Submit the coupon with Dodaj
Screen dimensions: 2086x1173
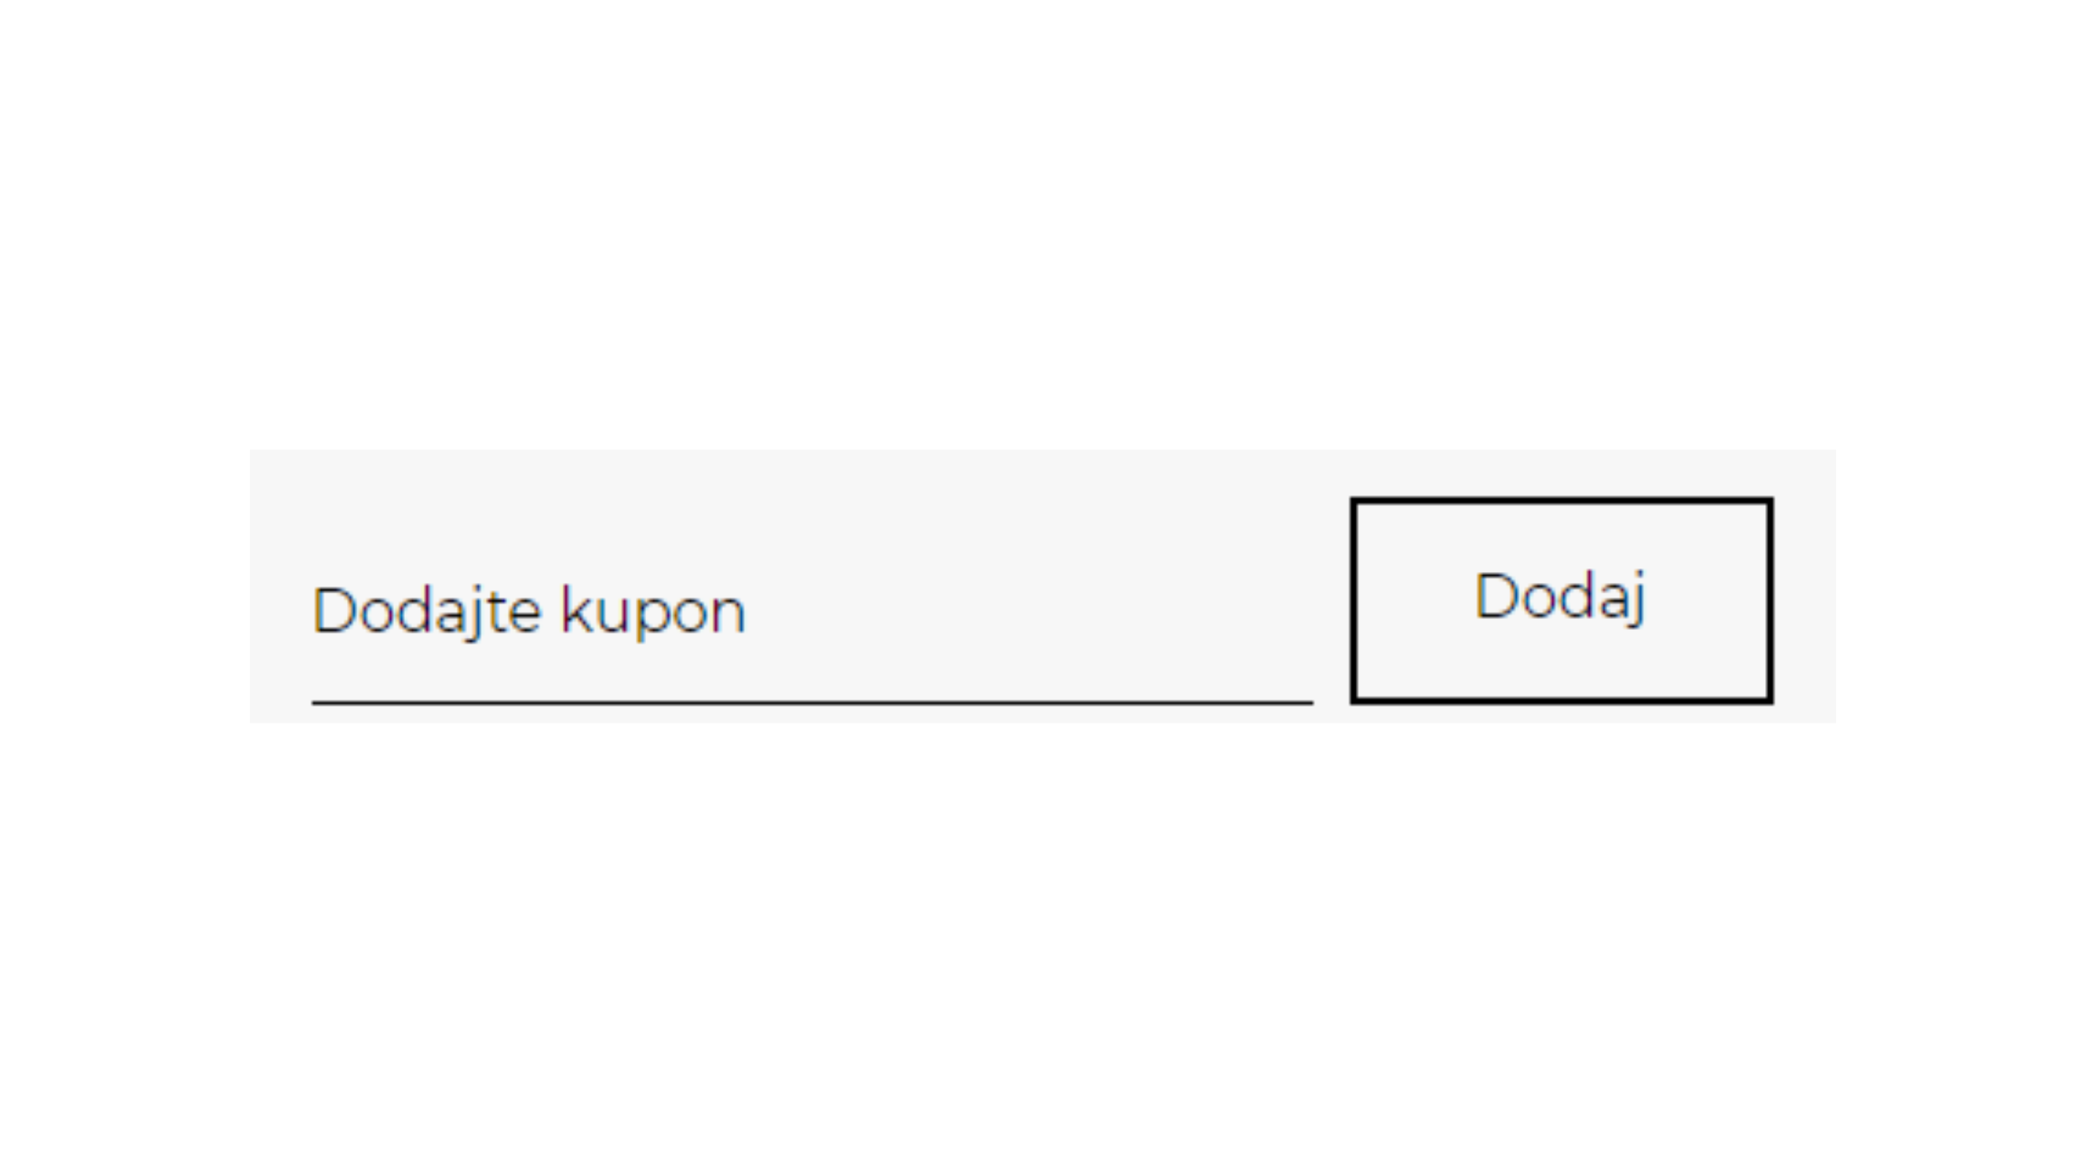click(1562, 600)
